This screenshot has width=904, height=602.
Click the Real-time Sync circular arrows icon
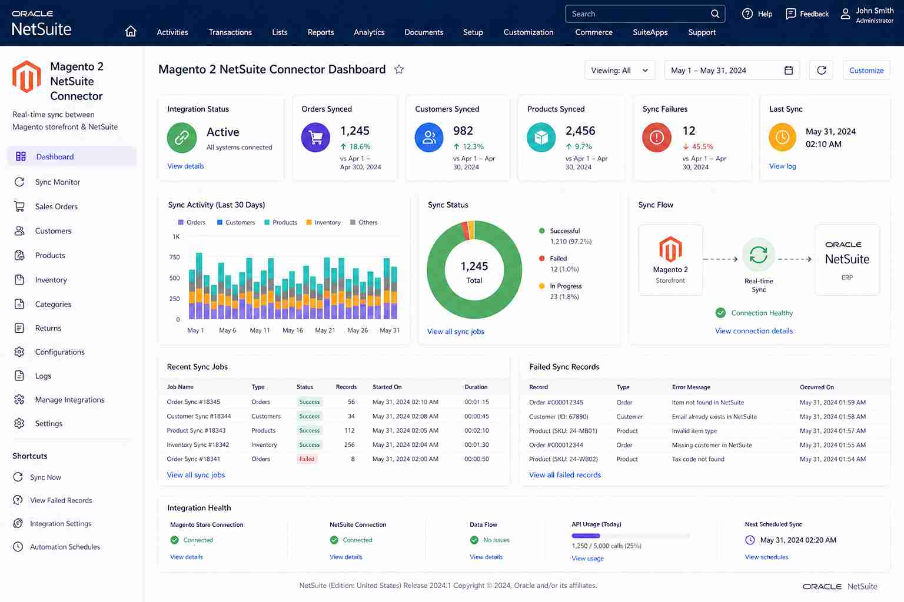(759, 255)
